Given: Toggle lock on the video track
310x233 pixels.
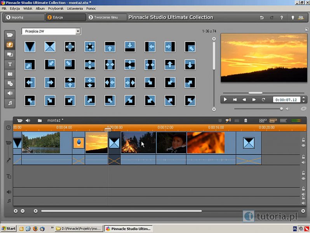Looking at the screenshot, I should [303, 140].
